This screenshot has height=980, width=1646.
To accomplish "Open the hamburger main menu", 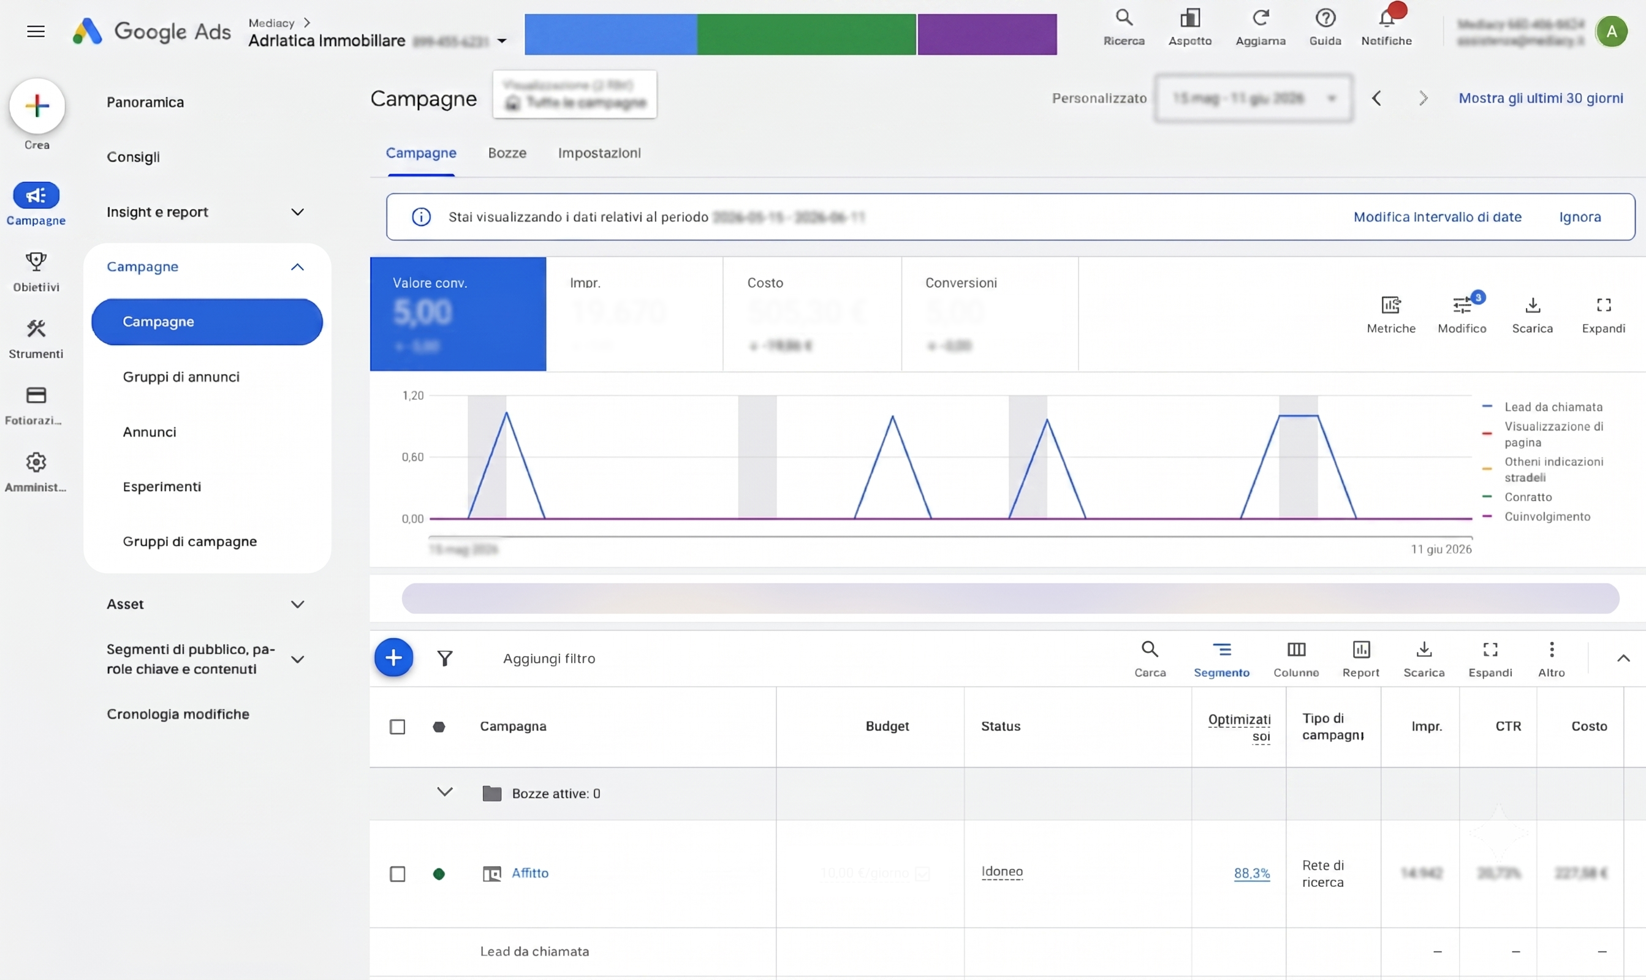I will (36, 31).
